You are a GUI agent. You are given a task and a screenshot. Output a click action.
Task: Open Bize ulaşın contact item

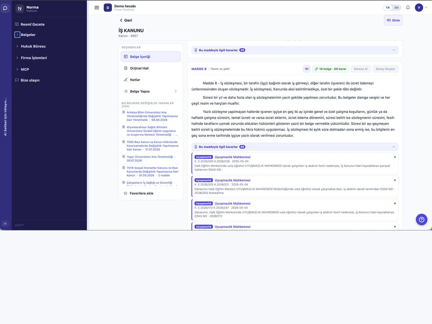(x=27, y=80)
